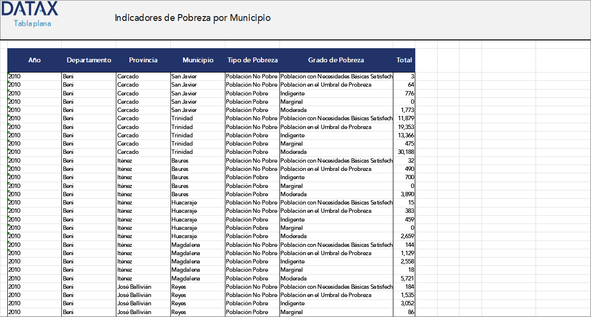Click the title Indicadores de Pobreza por Municipio
The image size is (591, 317).
click(192, 18)
